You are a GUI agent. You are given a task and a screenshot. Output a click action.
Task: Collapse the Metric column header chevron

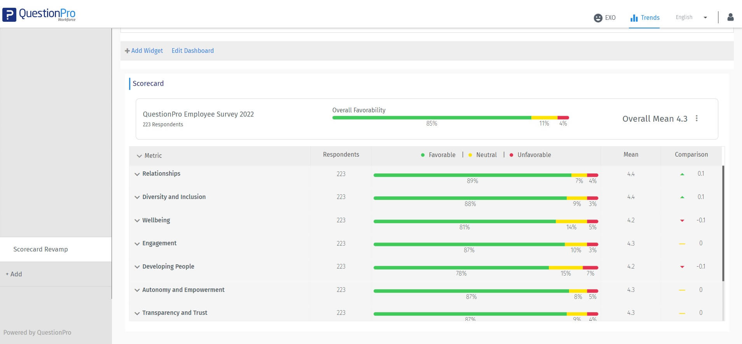click(x=139, y=156)
